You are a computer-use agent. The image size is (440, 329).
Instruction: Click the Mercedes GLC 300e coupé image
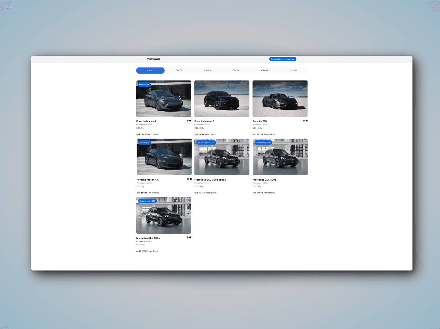222,157
